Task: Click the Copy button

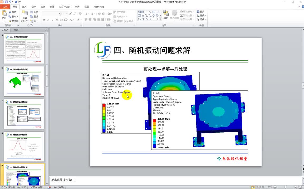Action: pyautogui.click(x=13, y=17)
